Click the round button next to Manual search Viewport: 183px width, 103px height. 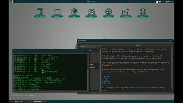pyautogui.click(x=99, y=46)
